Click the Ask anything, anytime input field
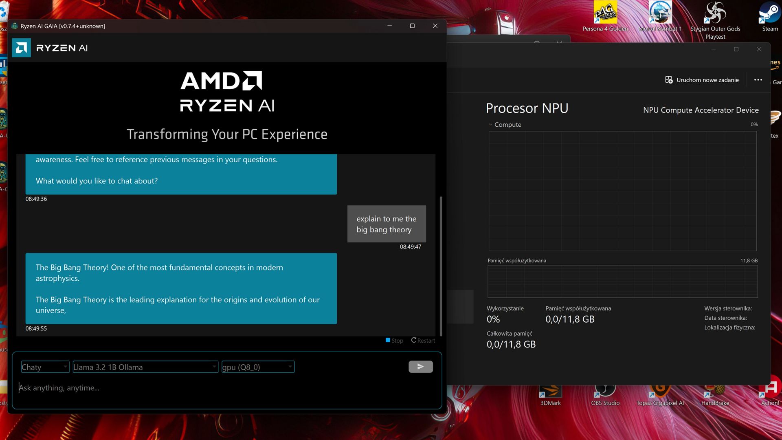This screenshot has height=440, width=782. point(227,388)
